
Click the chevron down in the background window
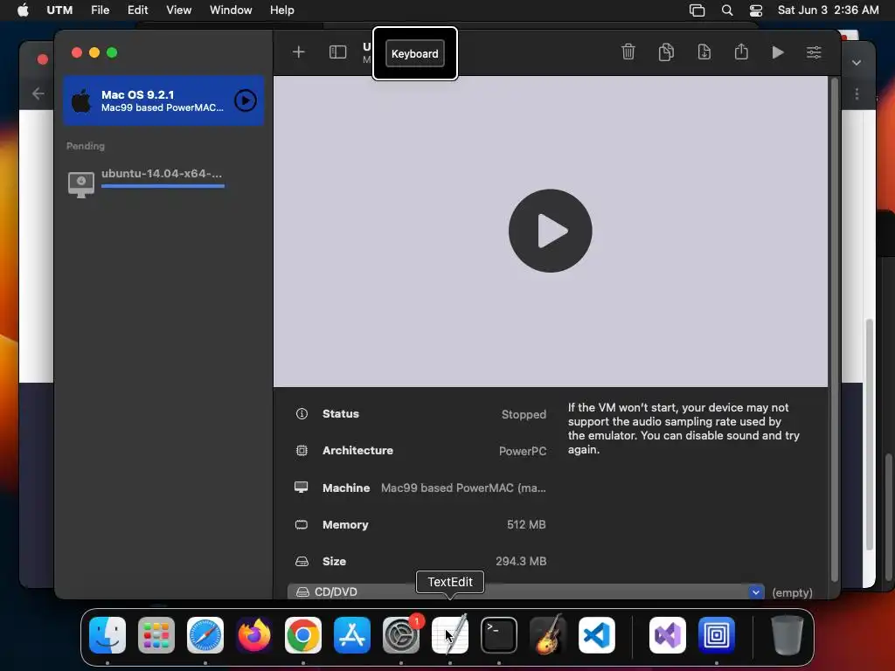pyautogui.click(x=857, y=63)
